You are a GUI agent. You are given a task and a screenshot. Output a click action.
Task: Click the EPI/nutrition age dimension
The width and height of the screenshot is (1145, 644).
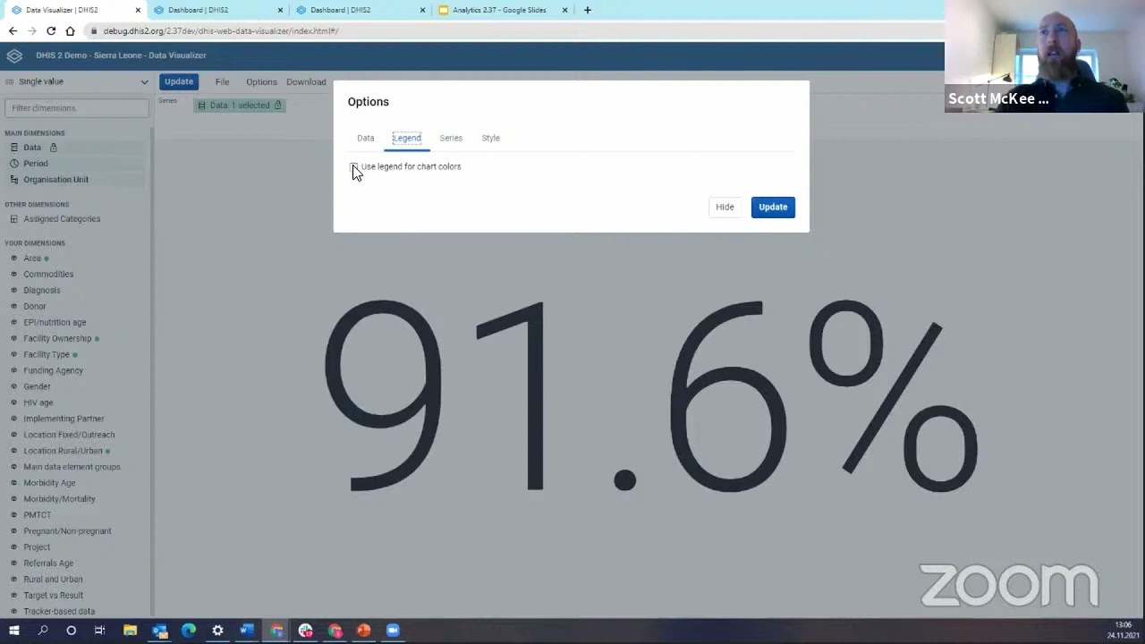tap(55, 322)
